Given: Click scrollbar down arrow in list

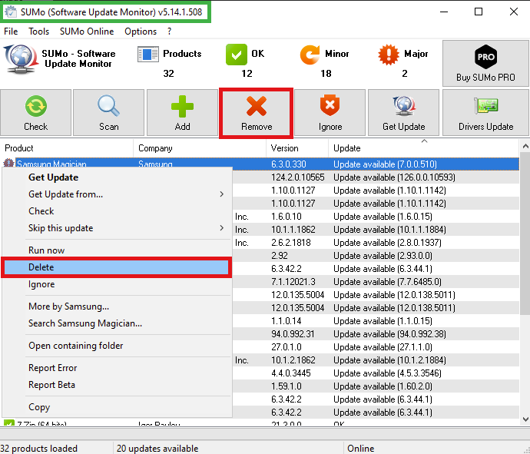Looking at the screenshot, I should pyautogui.click(x=525, y=419).
